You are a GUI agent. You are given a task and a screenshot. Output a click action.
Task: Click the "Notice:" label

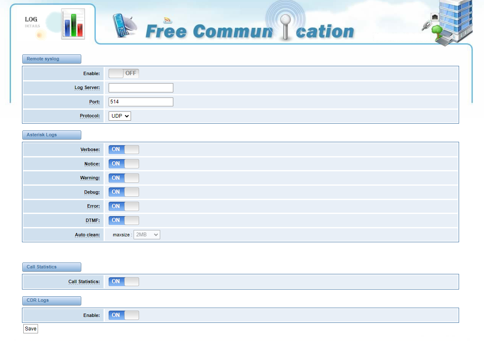pos(92,164)
